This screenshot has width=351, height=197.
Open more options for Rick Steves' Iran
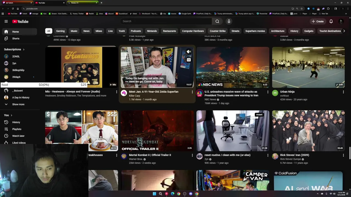pyautogui.click(x=343, y=155)
